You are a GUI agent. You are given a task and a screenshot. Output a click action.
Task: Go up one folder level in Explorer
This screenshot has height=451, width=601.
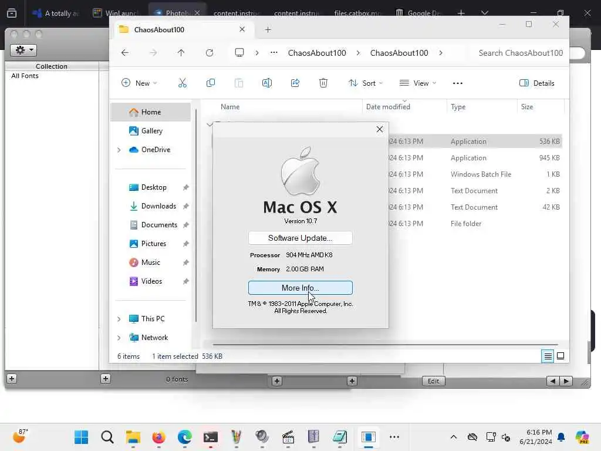[181, 53]
